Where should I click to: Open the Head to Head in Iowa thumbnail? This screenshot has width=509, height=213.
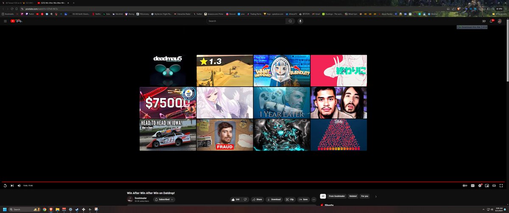click(x=168, y=135)
